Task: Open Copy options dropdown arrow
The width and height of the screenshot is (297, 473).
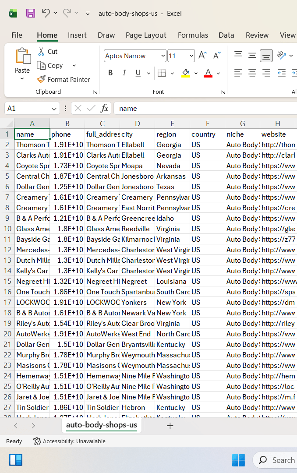Action: (x=74, y=65)
